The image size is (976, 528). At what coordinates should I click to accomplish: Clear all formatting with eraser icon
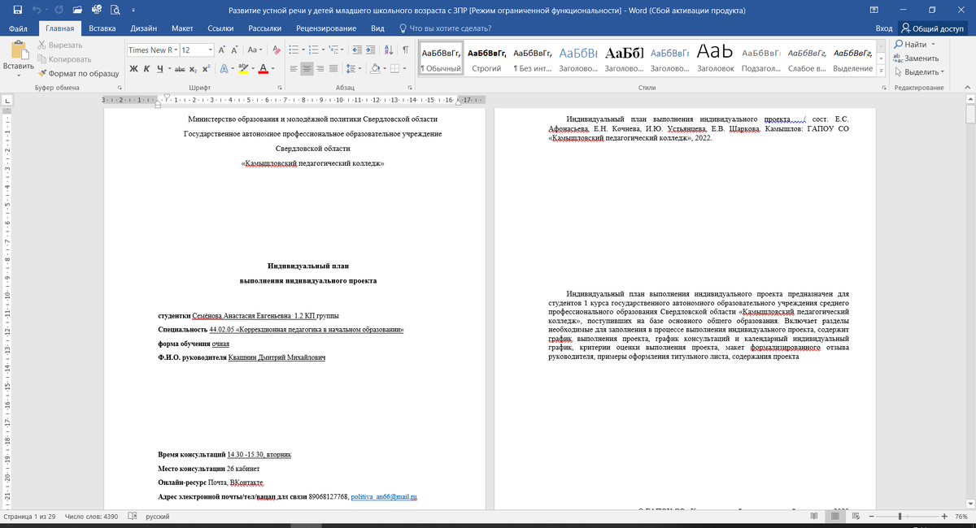[277, 50]
